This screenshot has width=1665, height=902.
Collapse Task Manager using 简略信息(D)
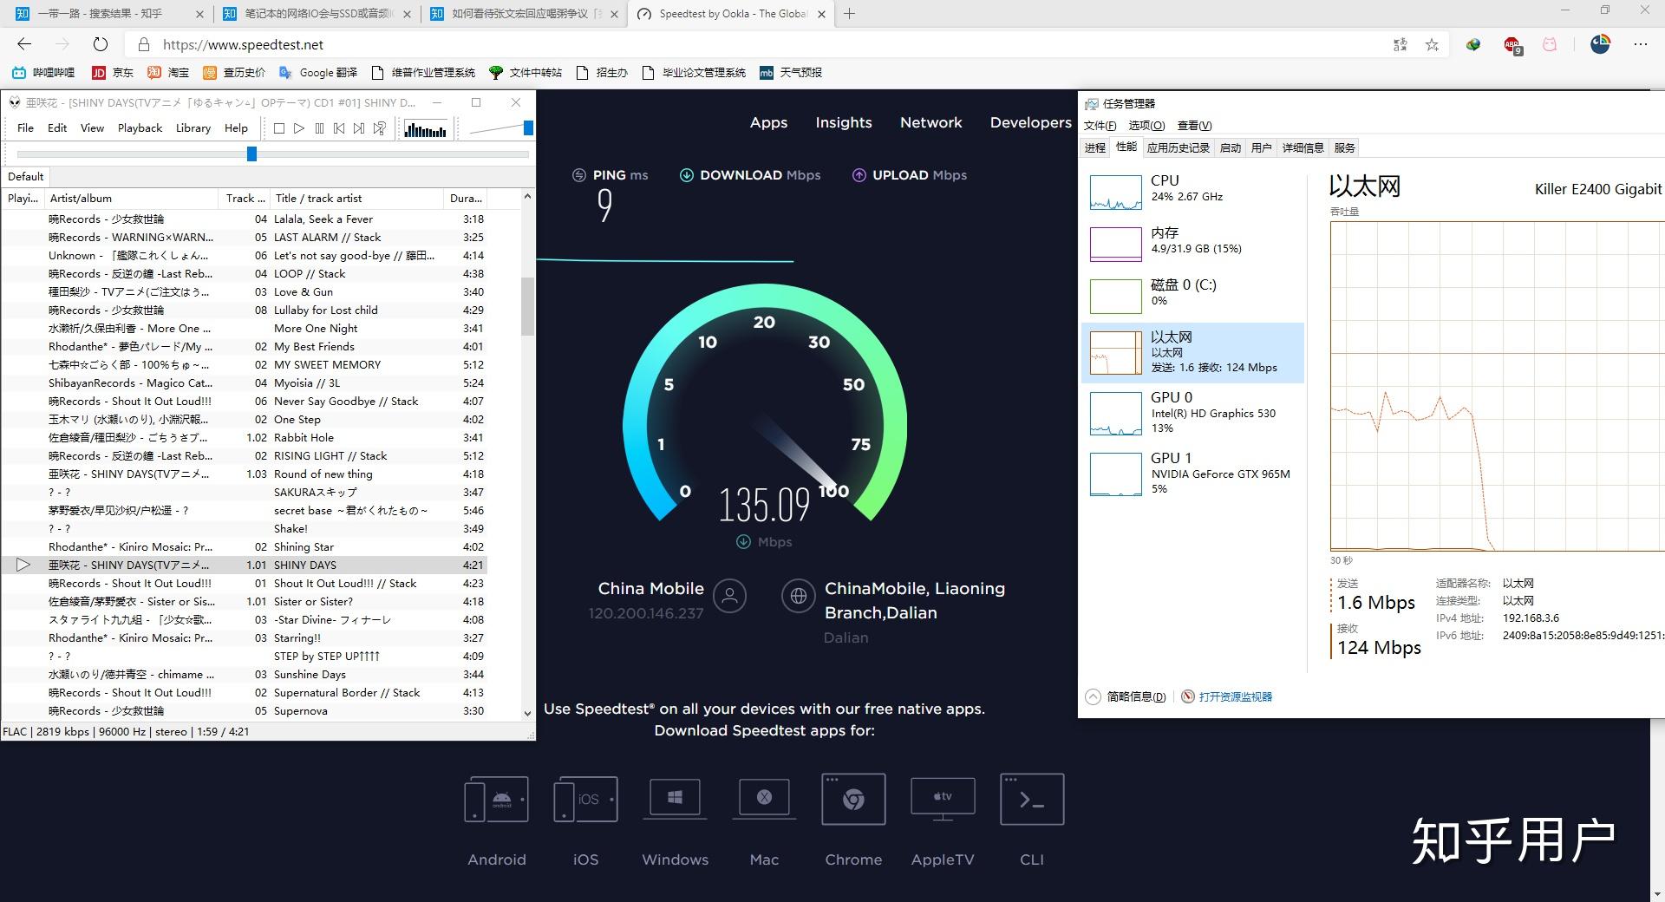pyautogui.click(x=1126, y=696)
